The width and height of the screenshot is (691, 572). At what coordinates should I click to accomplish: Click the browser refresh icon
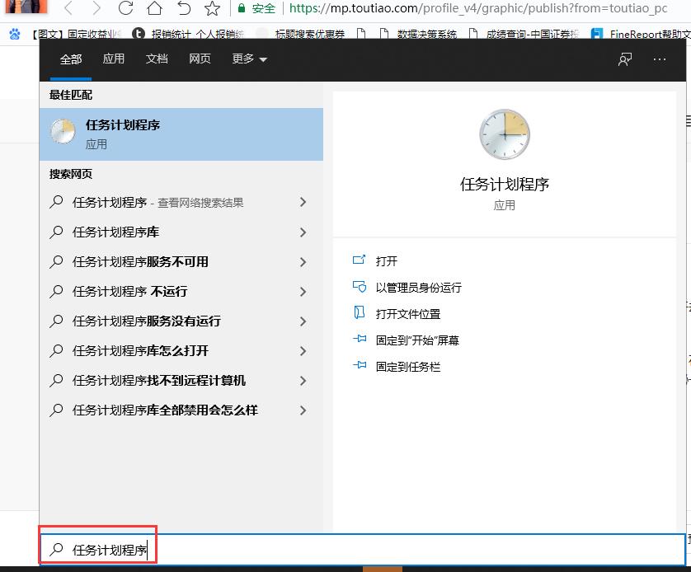coord(125,8)
